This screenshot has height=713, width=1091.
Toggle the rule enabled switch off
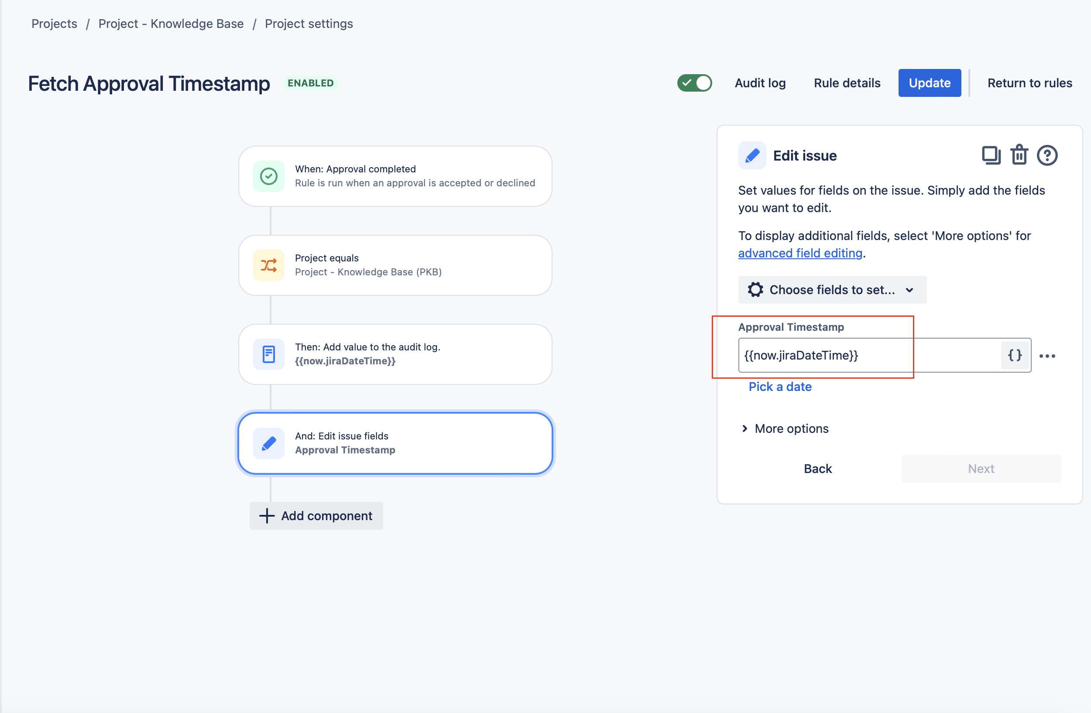(694, 83)
